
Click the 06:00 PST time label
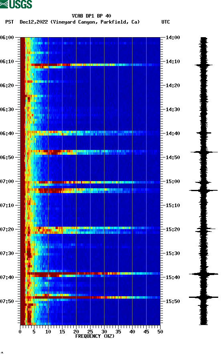[7, 37]
